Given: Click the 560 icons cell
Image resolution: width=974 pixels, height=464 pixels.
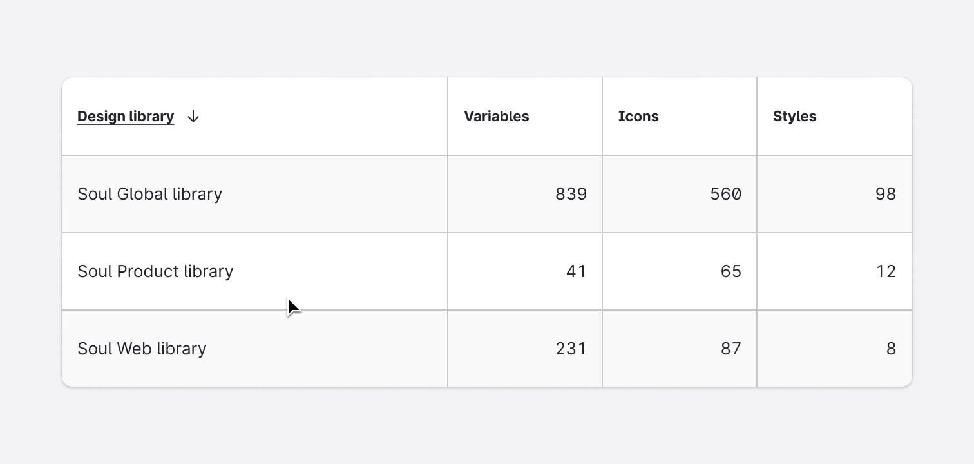Looking at the screenshot, I should coord(725,194).
